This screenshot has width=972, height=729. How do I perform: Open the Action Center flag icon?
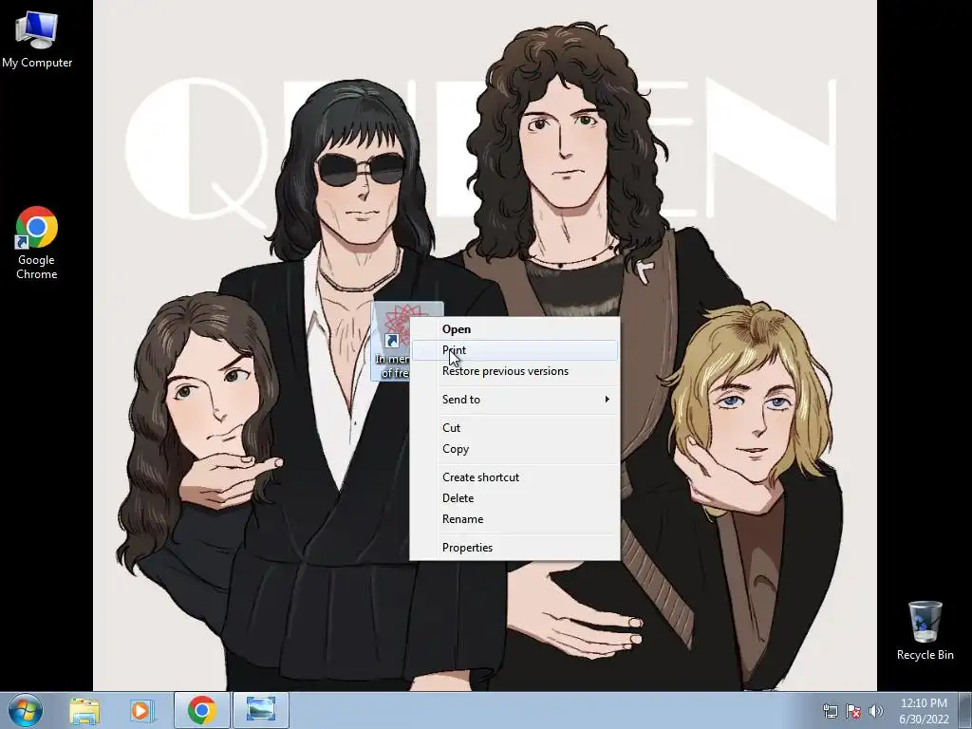click(x=853, y=711)
